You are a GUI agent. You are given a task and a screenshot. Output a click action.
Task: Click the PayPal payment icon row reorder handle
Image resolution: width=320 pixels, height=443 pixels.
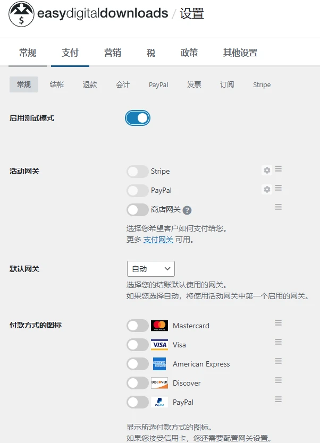tap(278, 399)
